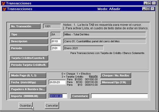Screen dimensions: 159x112
Task: Focus the empty Comentario text field
Action: pyautogui.click(x=119, y=96)
